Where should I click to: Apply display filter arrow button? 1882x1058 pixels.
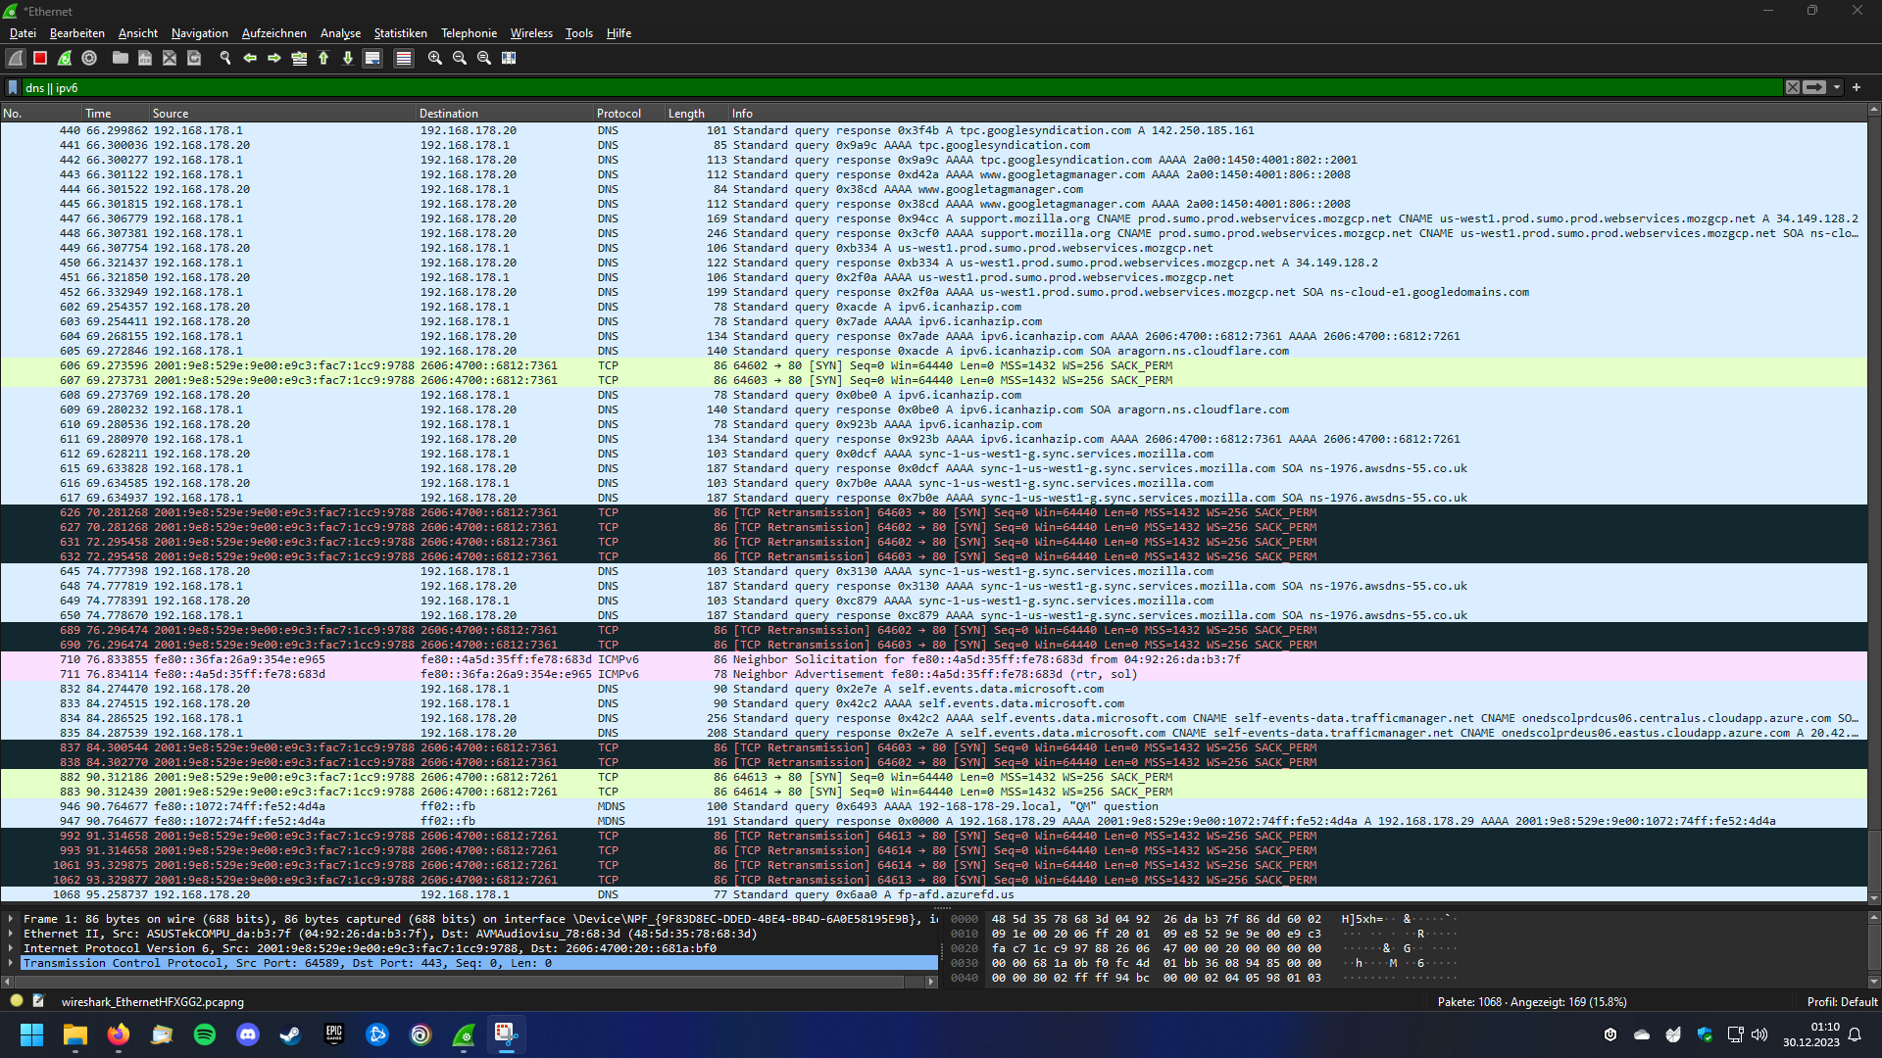1814,87
